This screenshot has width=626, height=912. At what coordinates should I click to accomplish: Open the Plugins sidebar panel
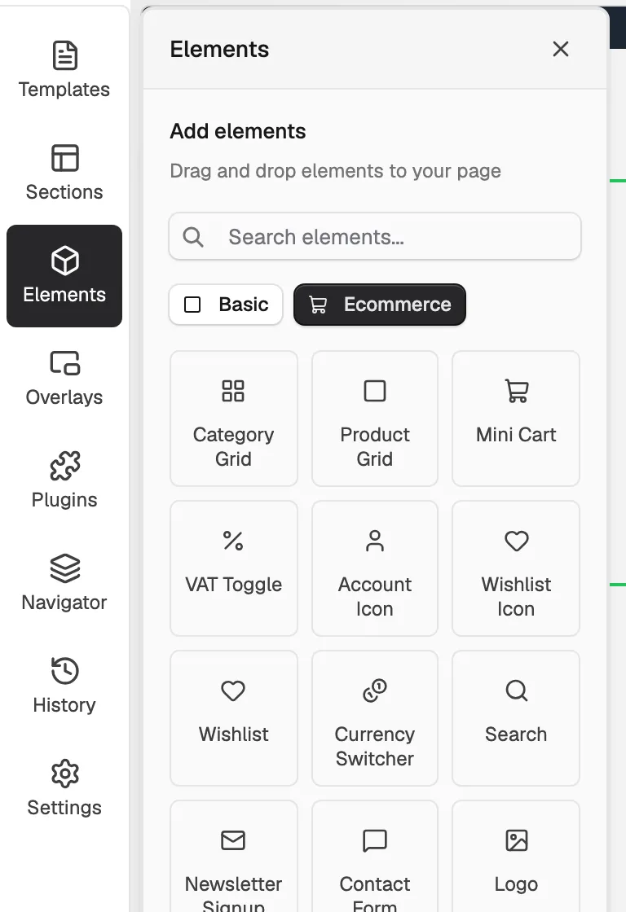pyautogui.click(x=64, y=481)
